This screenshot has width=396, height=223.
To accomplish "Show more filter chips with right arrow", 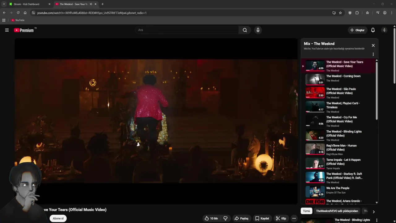I will pyautogui.click(x=374, y=212).
